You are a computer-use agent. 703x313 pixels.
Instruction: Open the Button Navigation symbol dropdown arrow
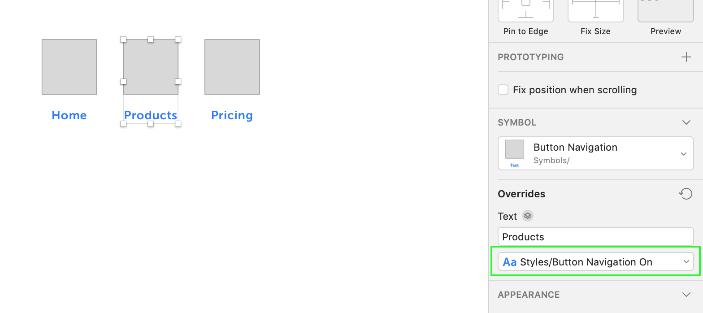pyautogui.click(x=683, y=154)
